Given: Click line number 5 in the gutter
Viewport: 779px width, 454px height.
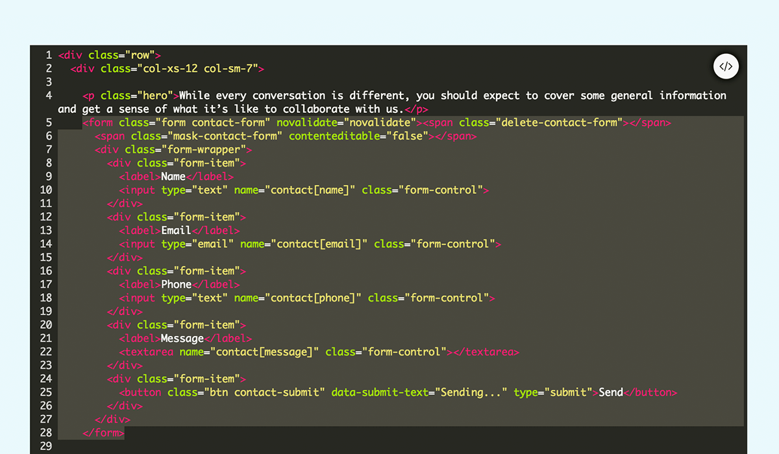Looking at the screenshot, I should 49,123.
